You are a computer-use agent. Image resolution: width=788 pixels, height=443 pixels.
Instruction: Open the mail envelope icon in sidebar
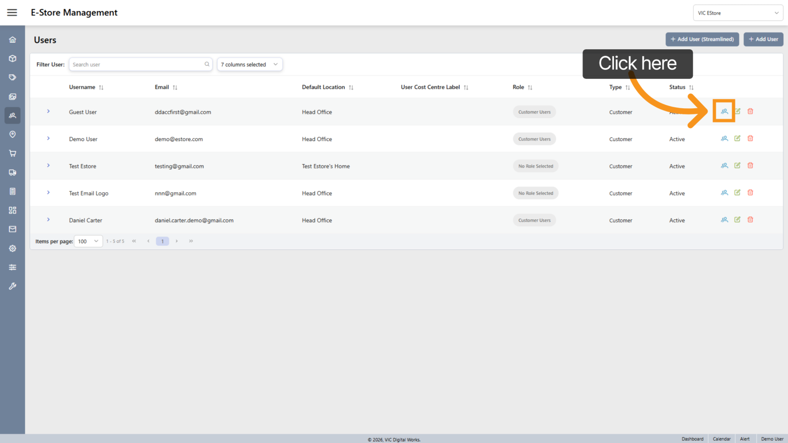(12, 229)
